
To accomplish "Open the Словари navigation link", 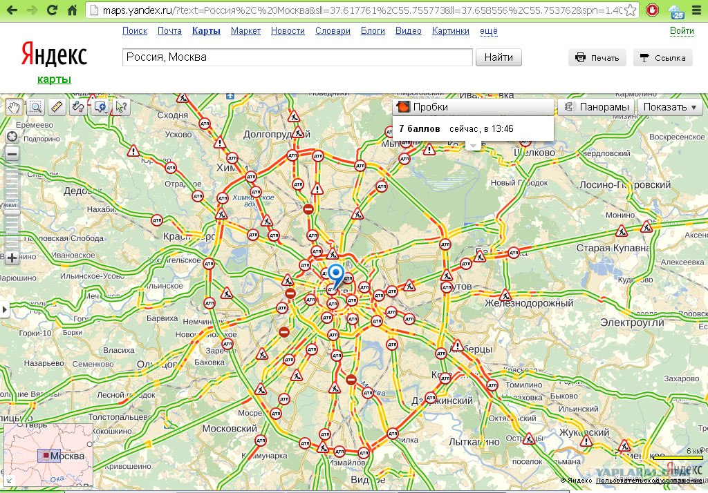I will click(x=333, y=30).
